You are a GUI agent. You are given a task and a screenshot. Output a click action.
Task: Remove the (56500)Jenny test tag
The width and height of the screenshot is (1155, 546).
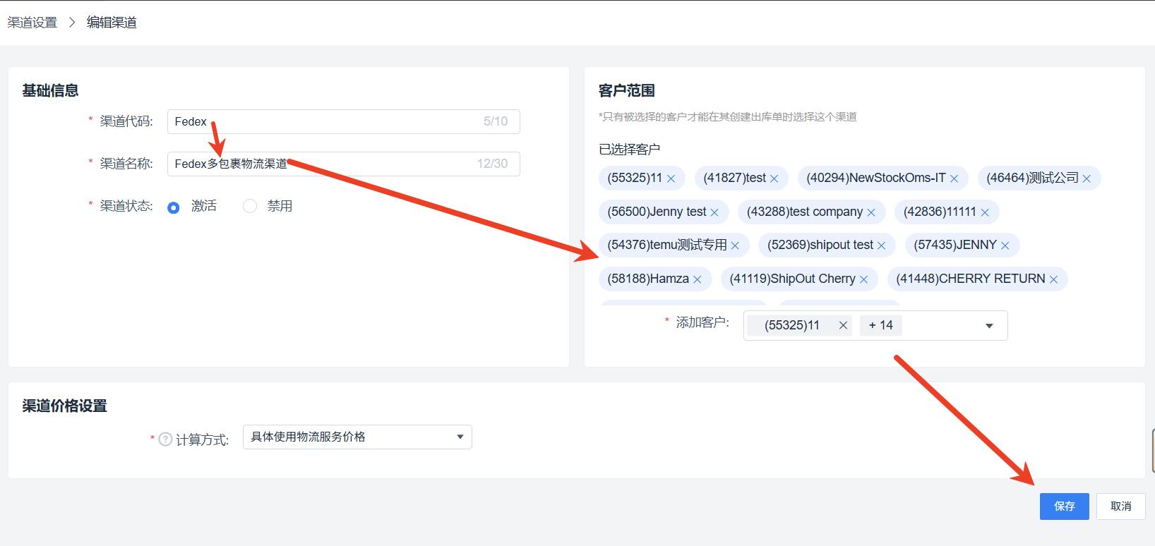[x=714, y=212]
